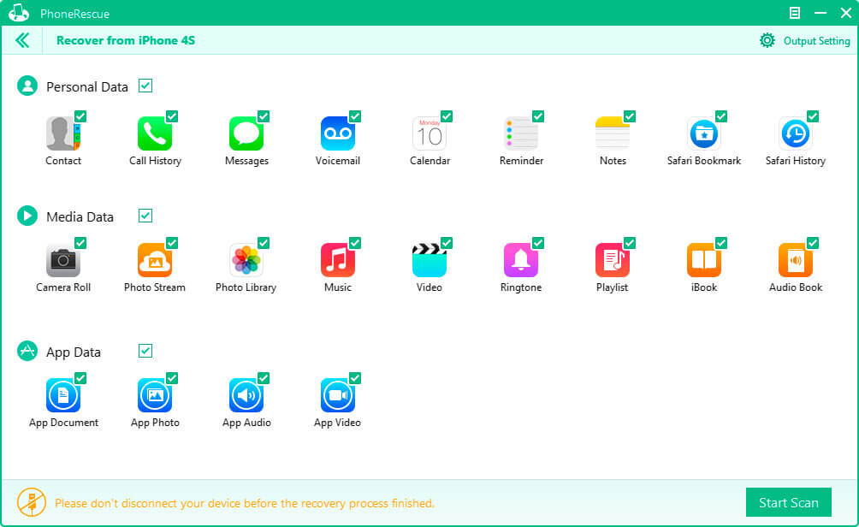Uncheck the Ringtone checkbox
The width and height of the screenshot is (859, 527).
(x=538, y=243)
